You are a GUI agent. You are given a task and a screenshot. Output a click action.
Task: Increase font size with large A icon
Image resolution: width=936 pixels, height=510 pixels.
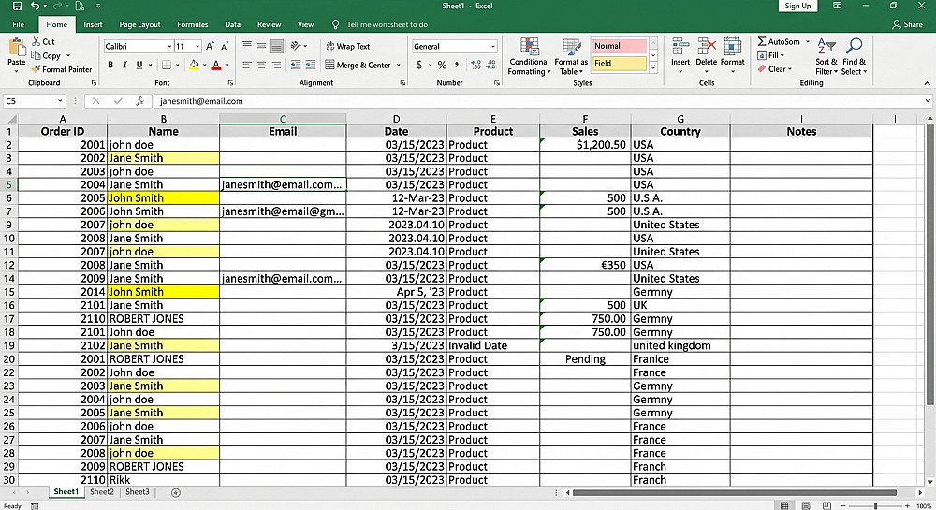210,46
